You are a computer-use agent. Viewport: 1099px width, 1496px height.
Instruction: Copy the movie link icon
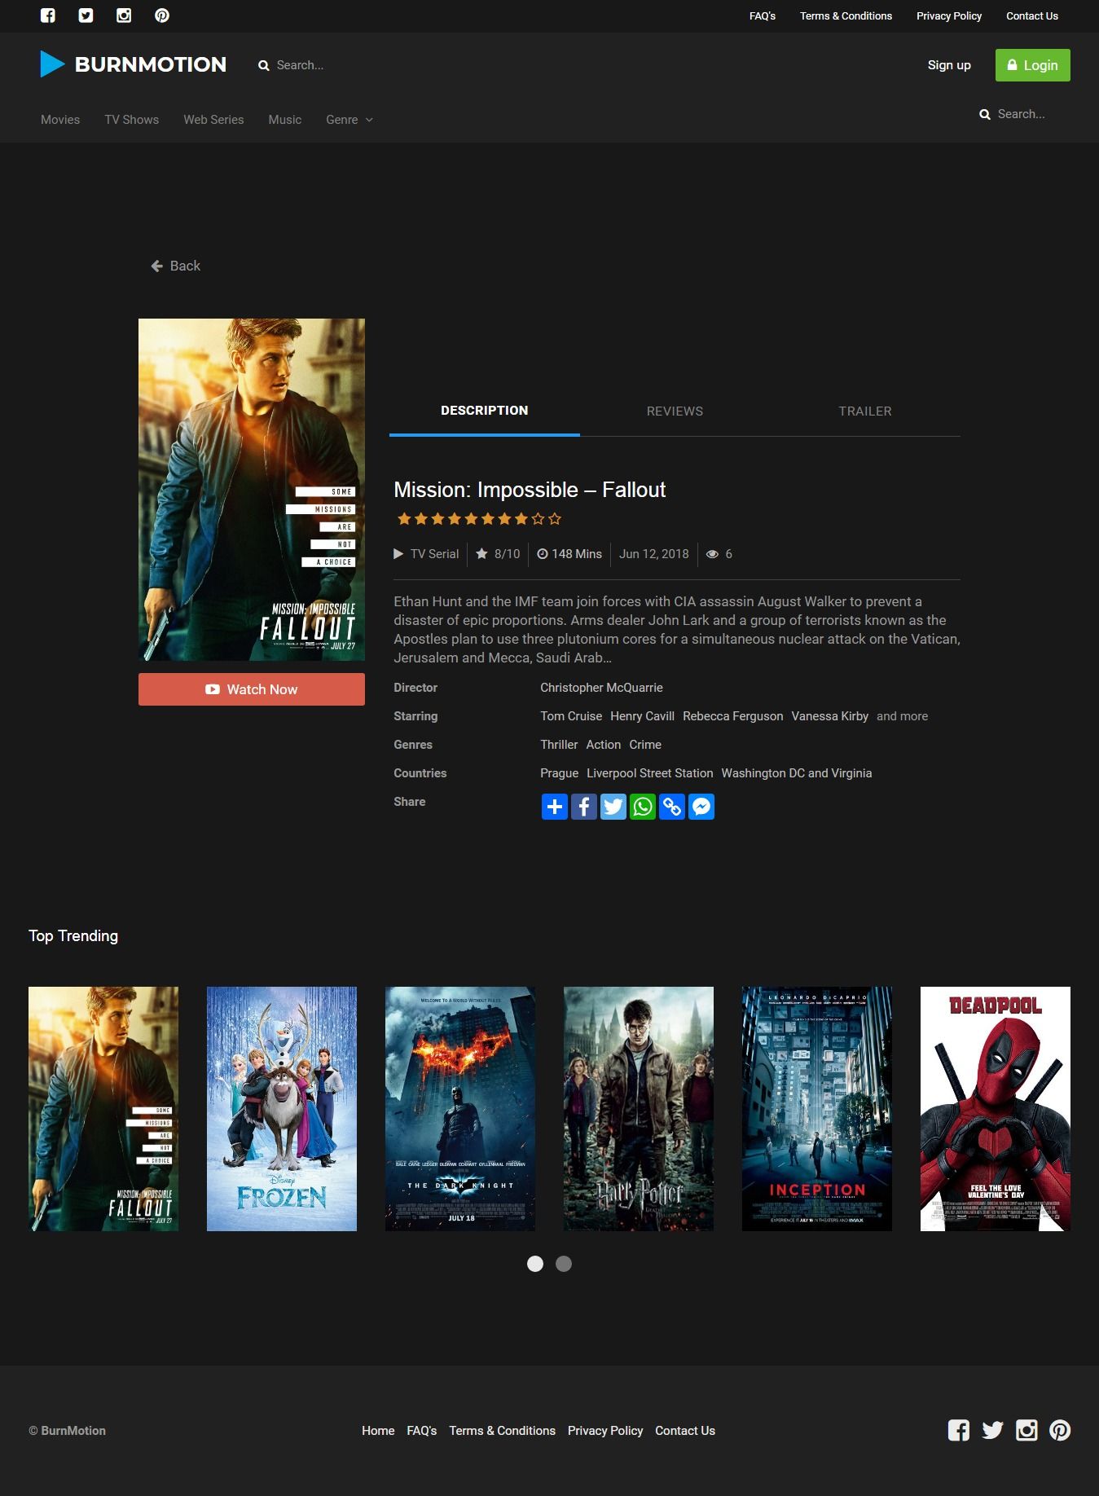pos(672,807)
